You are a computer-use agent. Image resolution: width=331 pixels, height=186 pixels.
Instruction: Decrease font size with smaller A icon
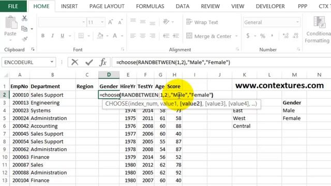tap(121, 22)
